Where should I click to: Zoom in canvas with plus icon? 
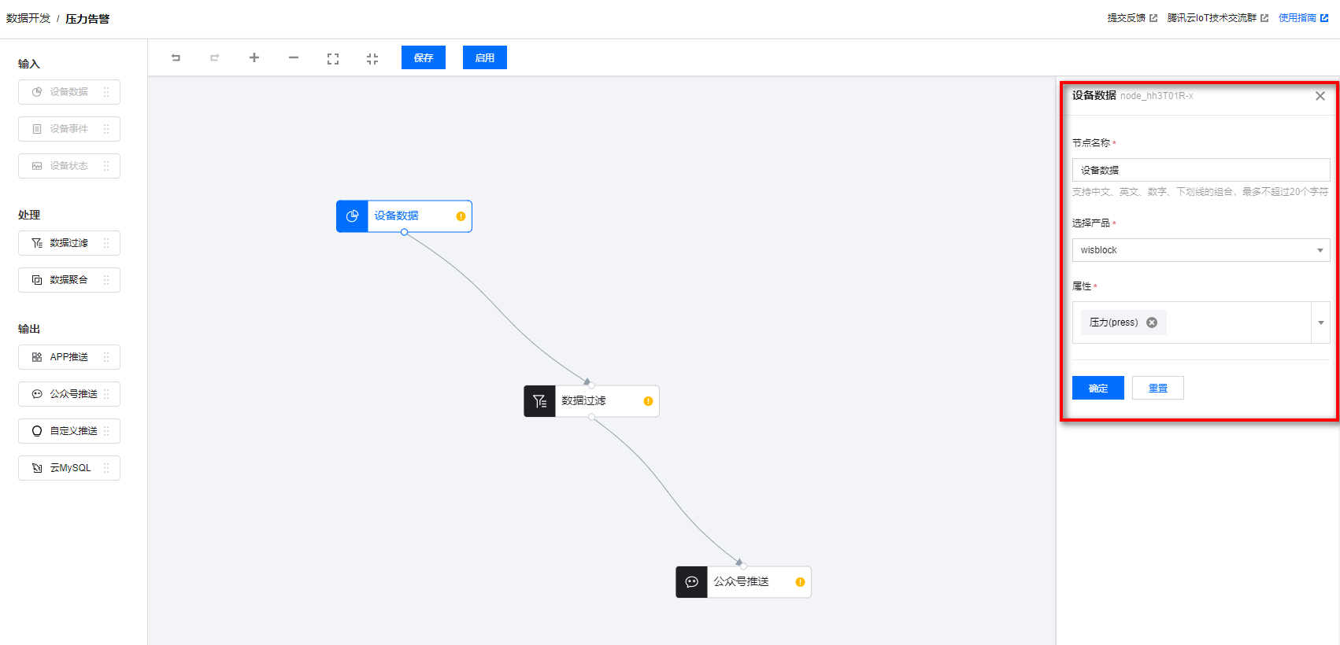pos(254,57)
